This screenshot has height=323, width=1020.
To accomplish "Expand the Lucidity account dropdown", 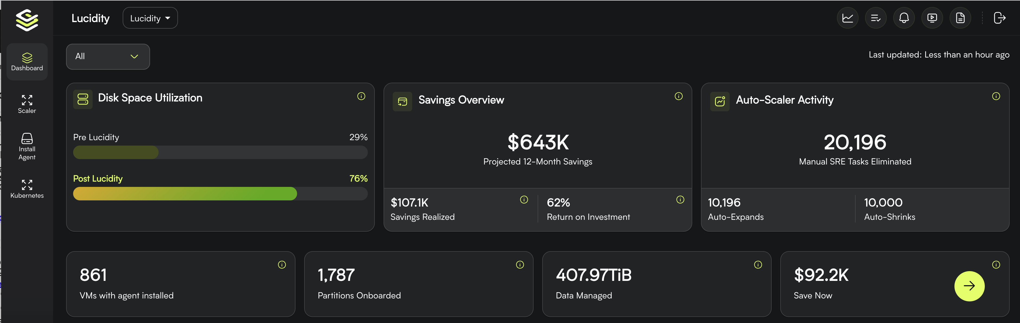I will [x=150, y=18].
